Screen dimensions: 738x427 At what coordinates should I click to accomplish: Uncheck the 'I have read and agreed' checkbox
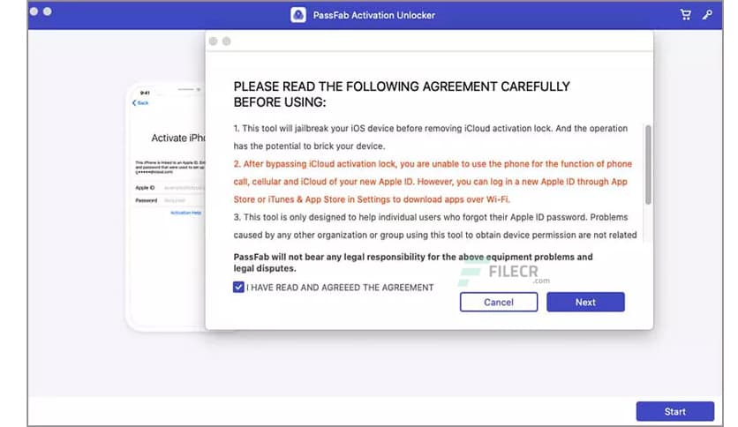238,287
